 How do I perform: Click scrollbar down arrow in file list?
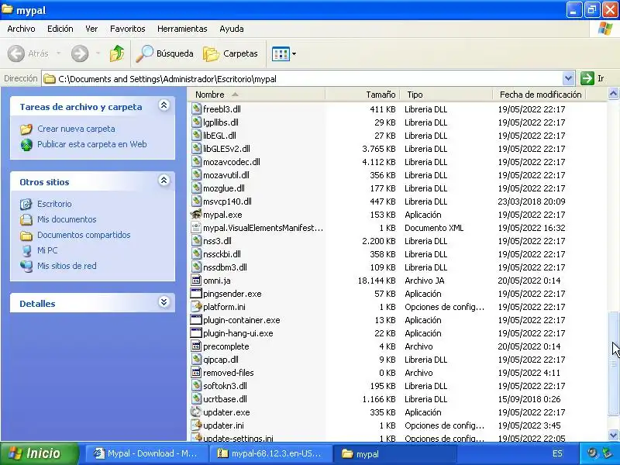pos(613,436)
